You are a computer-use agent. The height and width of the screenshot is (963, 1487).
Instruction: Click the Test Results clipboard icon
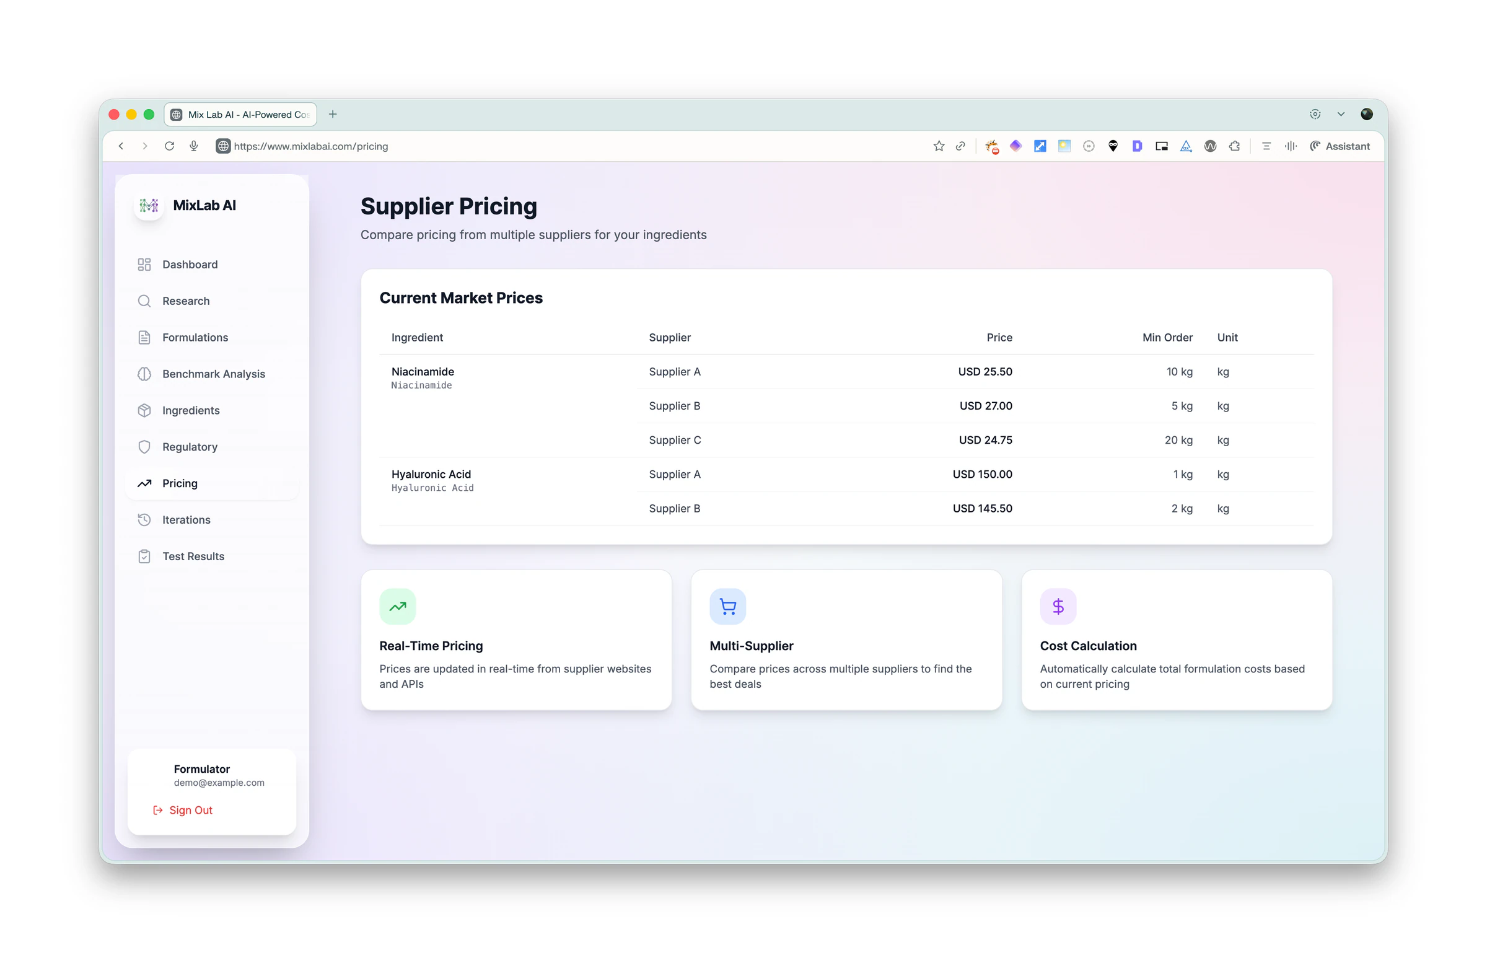tap(144, 556)
